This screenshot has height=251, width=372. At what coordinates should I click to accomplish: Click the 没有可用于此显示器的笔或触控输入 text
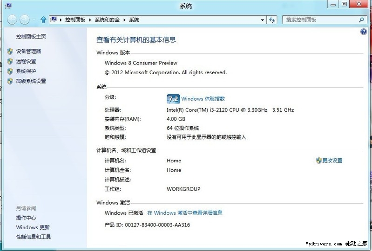point(206,137)
